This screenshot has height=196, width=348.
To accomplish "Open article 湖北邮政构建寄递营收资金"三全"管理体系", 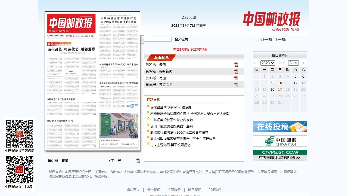I will [x=183, y=139].
